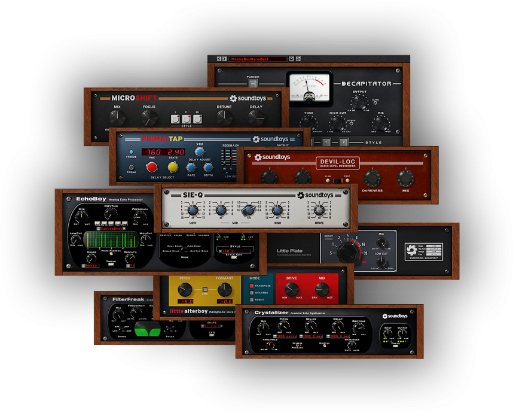This screenshot has width=513, height=413.
Task: Click the Little Plate Decay knob
Action: [347, 252]
